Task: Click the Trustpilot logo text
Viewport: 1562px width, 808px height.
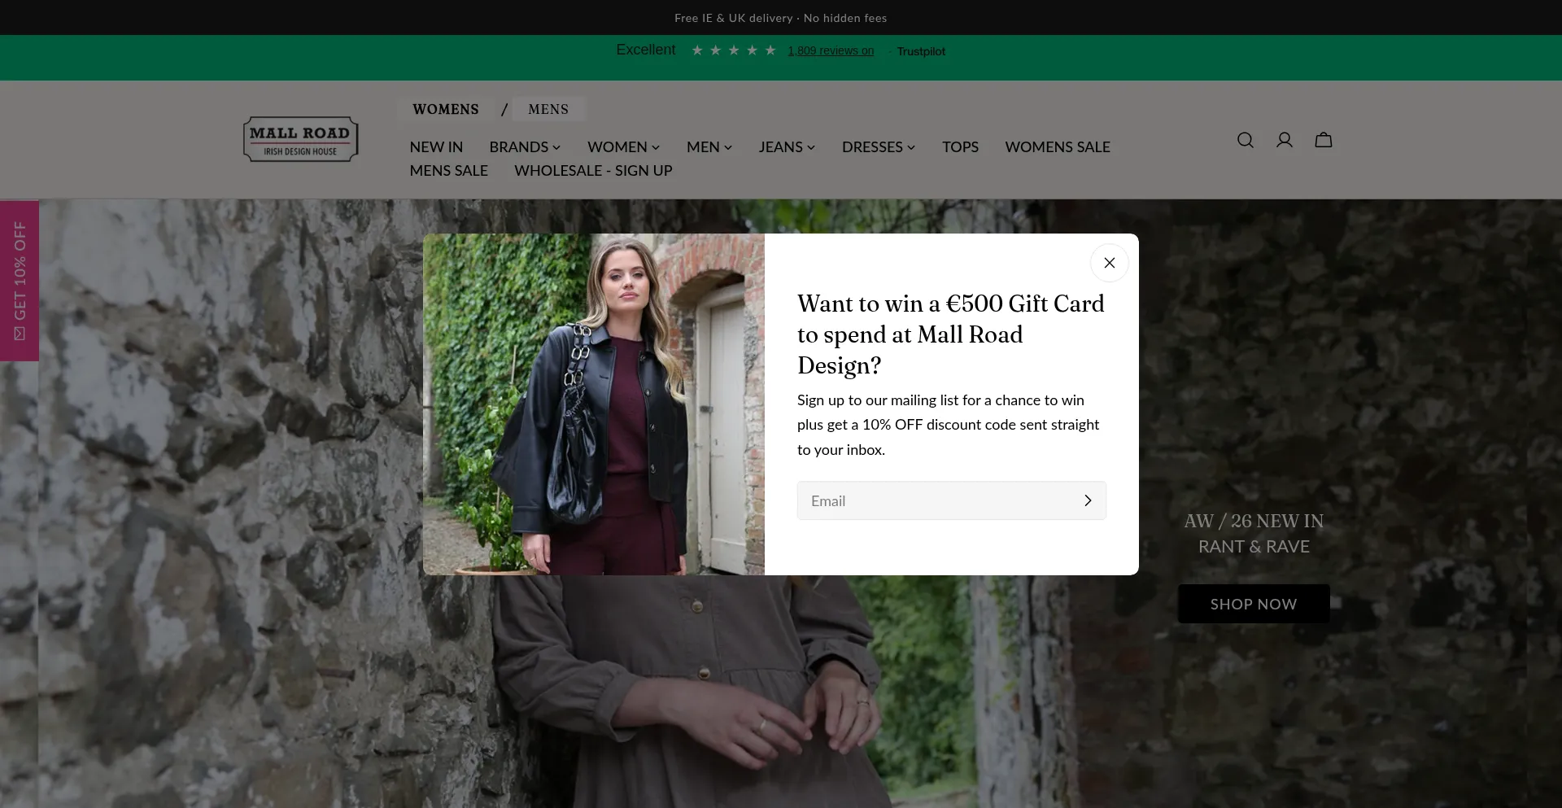Action: coord(921,51)
